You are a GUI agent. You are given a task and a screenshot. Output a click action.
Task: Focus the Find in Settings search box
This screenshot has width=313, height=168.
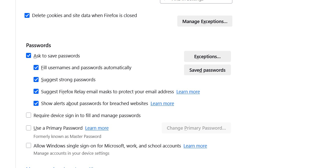click(x=196, y=1)
